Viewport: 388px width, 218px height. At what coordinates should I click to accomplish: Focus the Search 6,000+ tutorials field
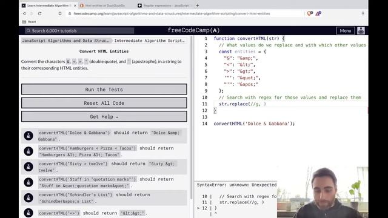click(79, 31)
